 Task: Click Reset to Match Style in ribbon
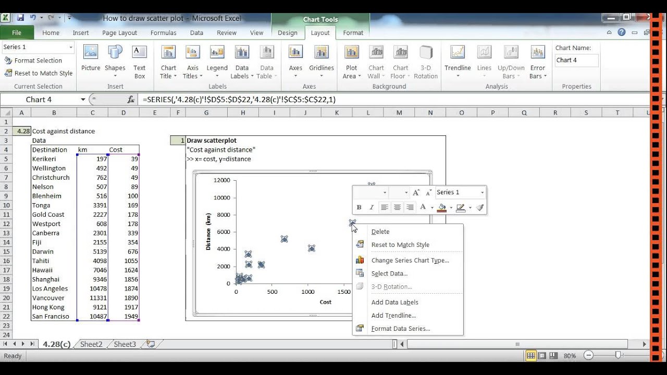(x=39, y=73)
